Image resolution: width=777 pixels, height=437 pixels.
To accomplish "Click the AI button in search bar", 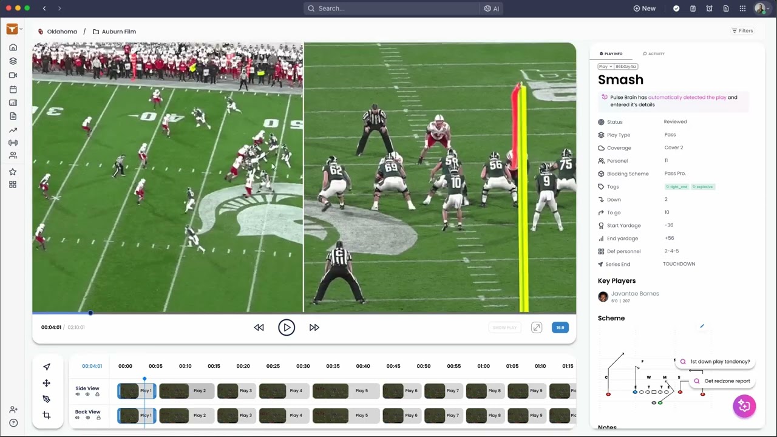I will coord(492,8).
